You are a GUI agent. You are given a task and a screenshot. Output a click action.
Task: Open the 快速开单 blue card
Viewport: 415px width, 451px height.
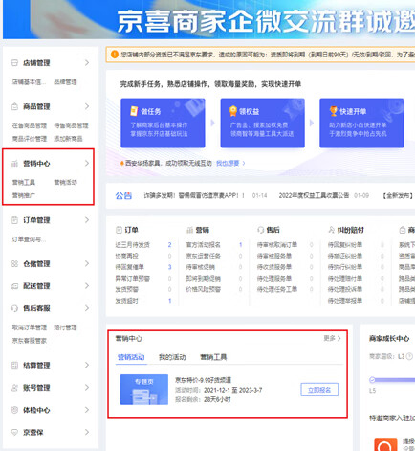361,123
